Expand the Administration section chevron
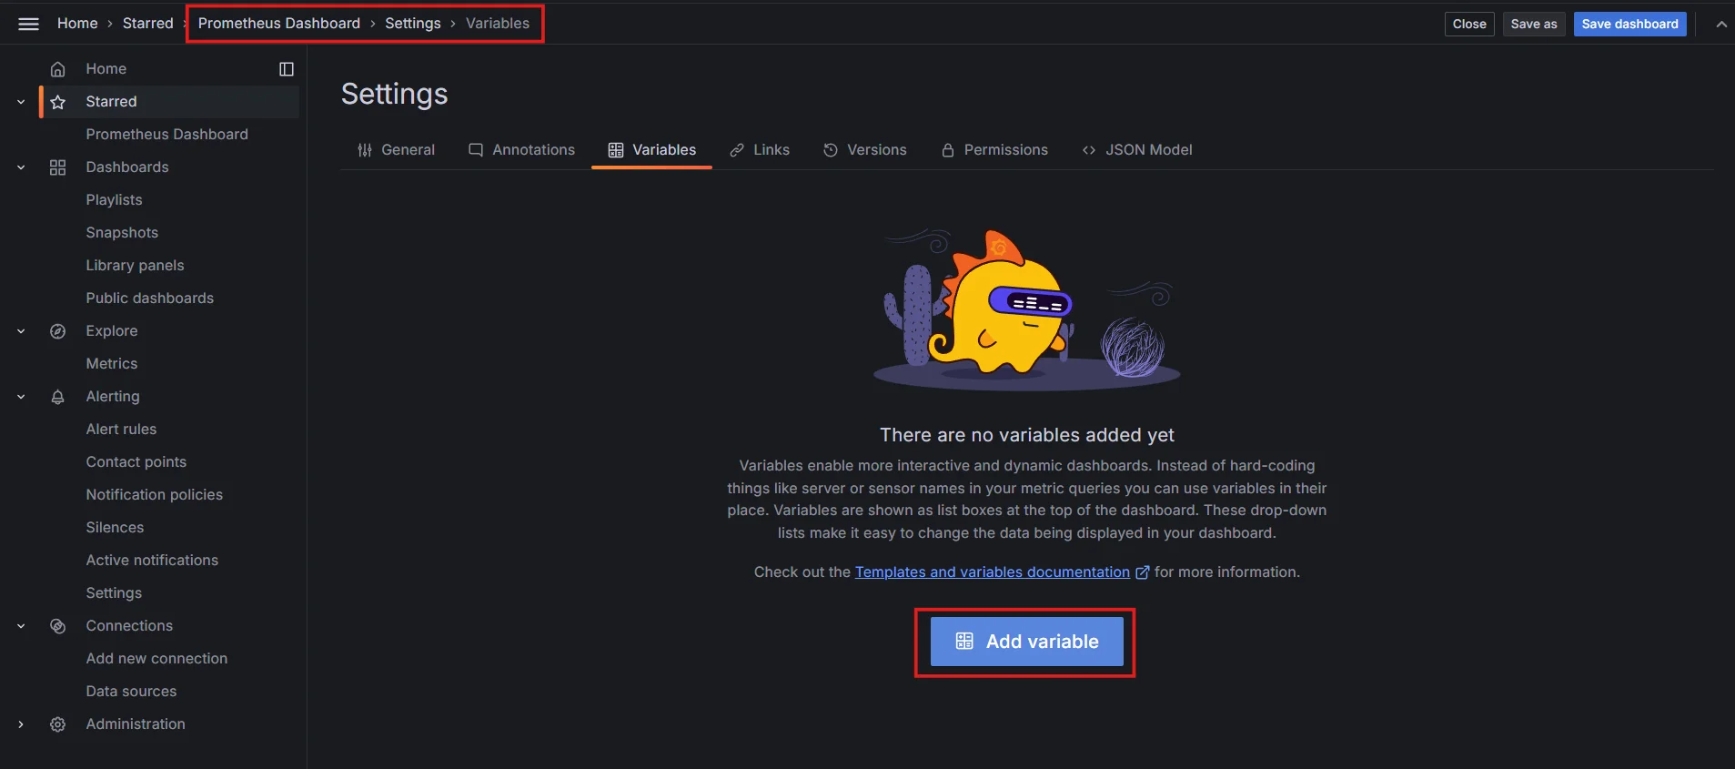The height and width of the screenshot is (769, 1735). 21,724
